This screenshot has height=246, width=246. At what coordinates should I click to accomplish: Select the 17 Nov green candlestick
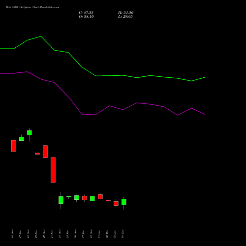coord(22,139)
